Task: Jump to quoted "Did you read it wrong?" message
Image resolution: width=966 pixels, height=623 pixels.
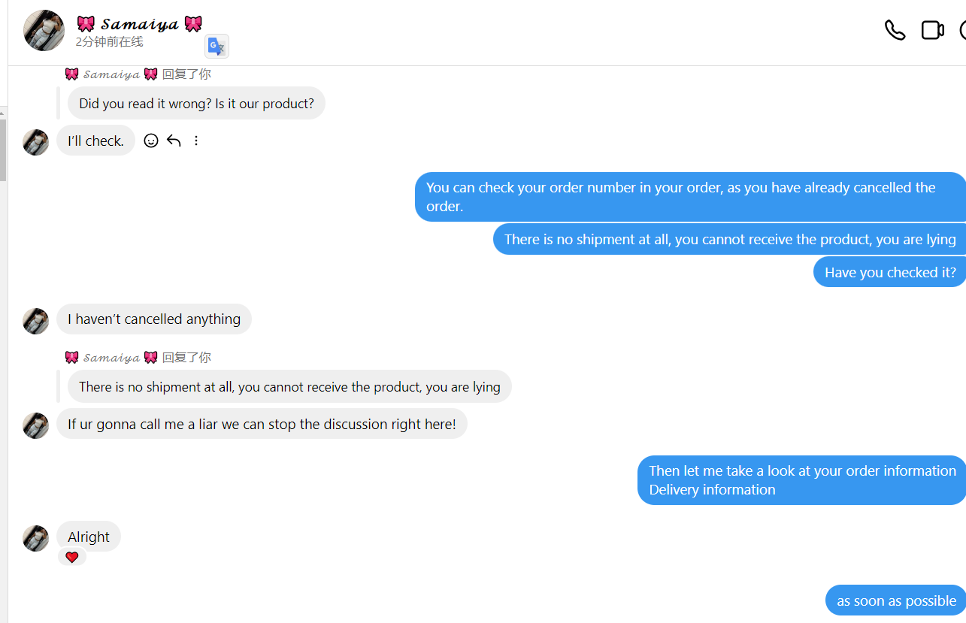Action: pyautogui.click(x=196, y=104)
